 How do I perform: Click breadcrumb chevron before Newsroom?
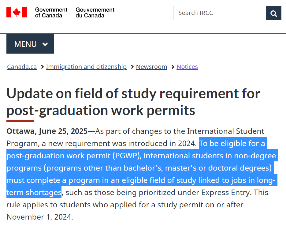coord(132,67)
